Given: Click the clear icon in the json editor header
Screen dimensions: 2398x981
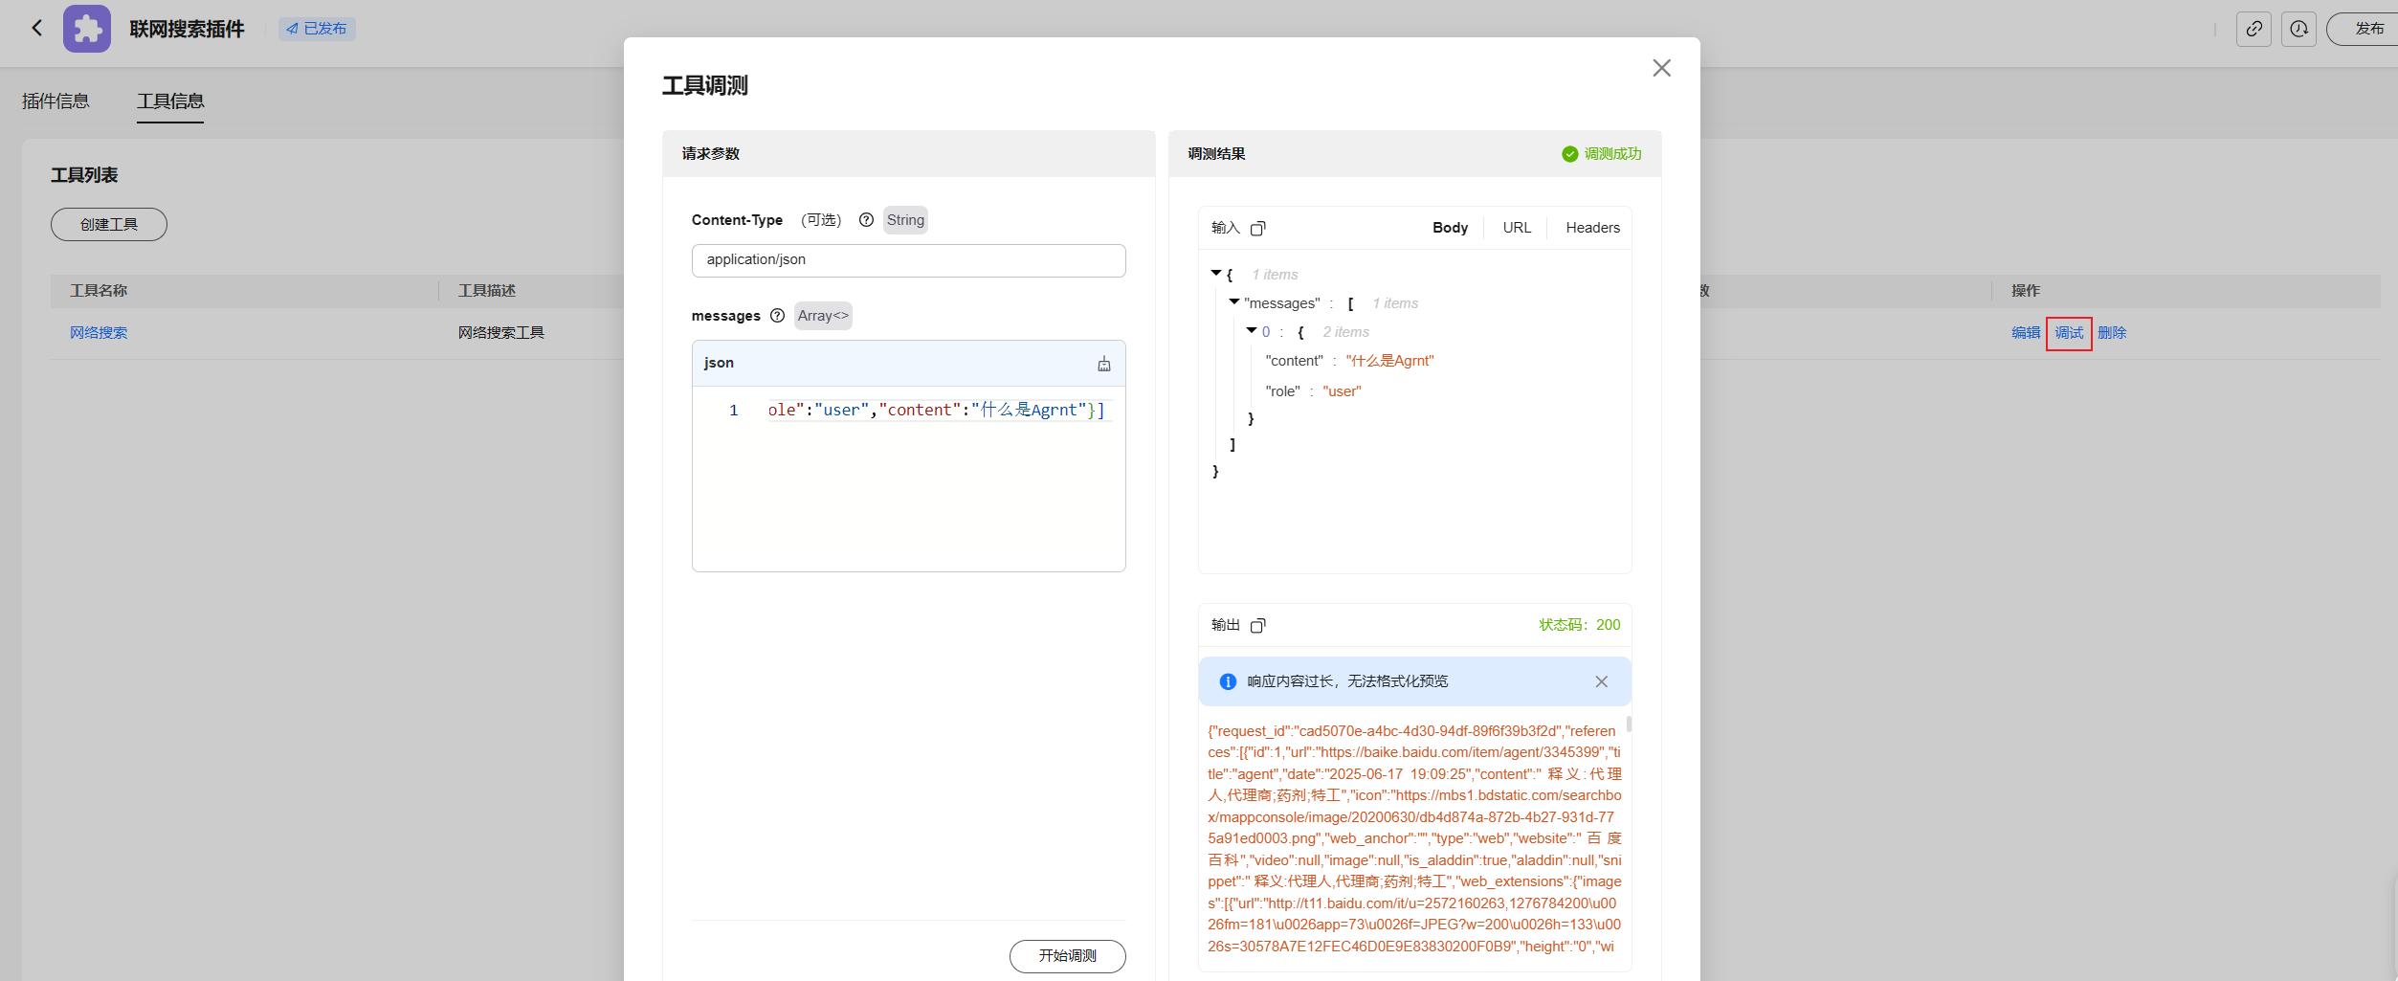Looking at the screenshot, I should (1103, 364).
